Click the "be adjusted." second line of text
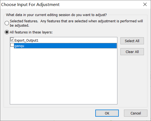Viewport: 151px width, 121px height. click(x=19, y=26)
